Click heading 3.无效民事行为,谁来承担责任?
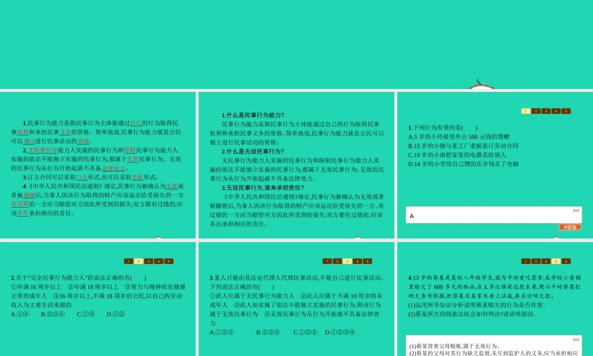593x356 pixels. pos(263,188)
